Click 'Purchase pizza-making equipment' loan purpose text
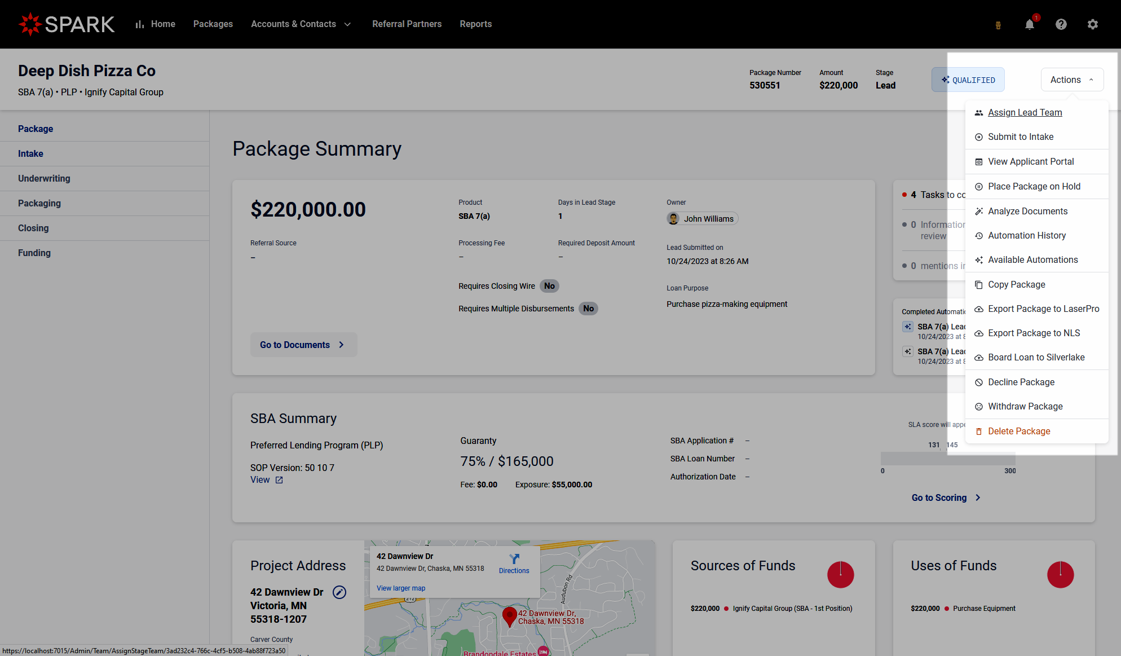1121x656 pixels. pos(727,304)
